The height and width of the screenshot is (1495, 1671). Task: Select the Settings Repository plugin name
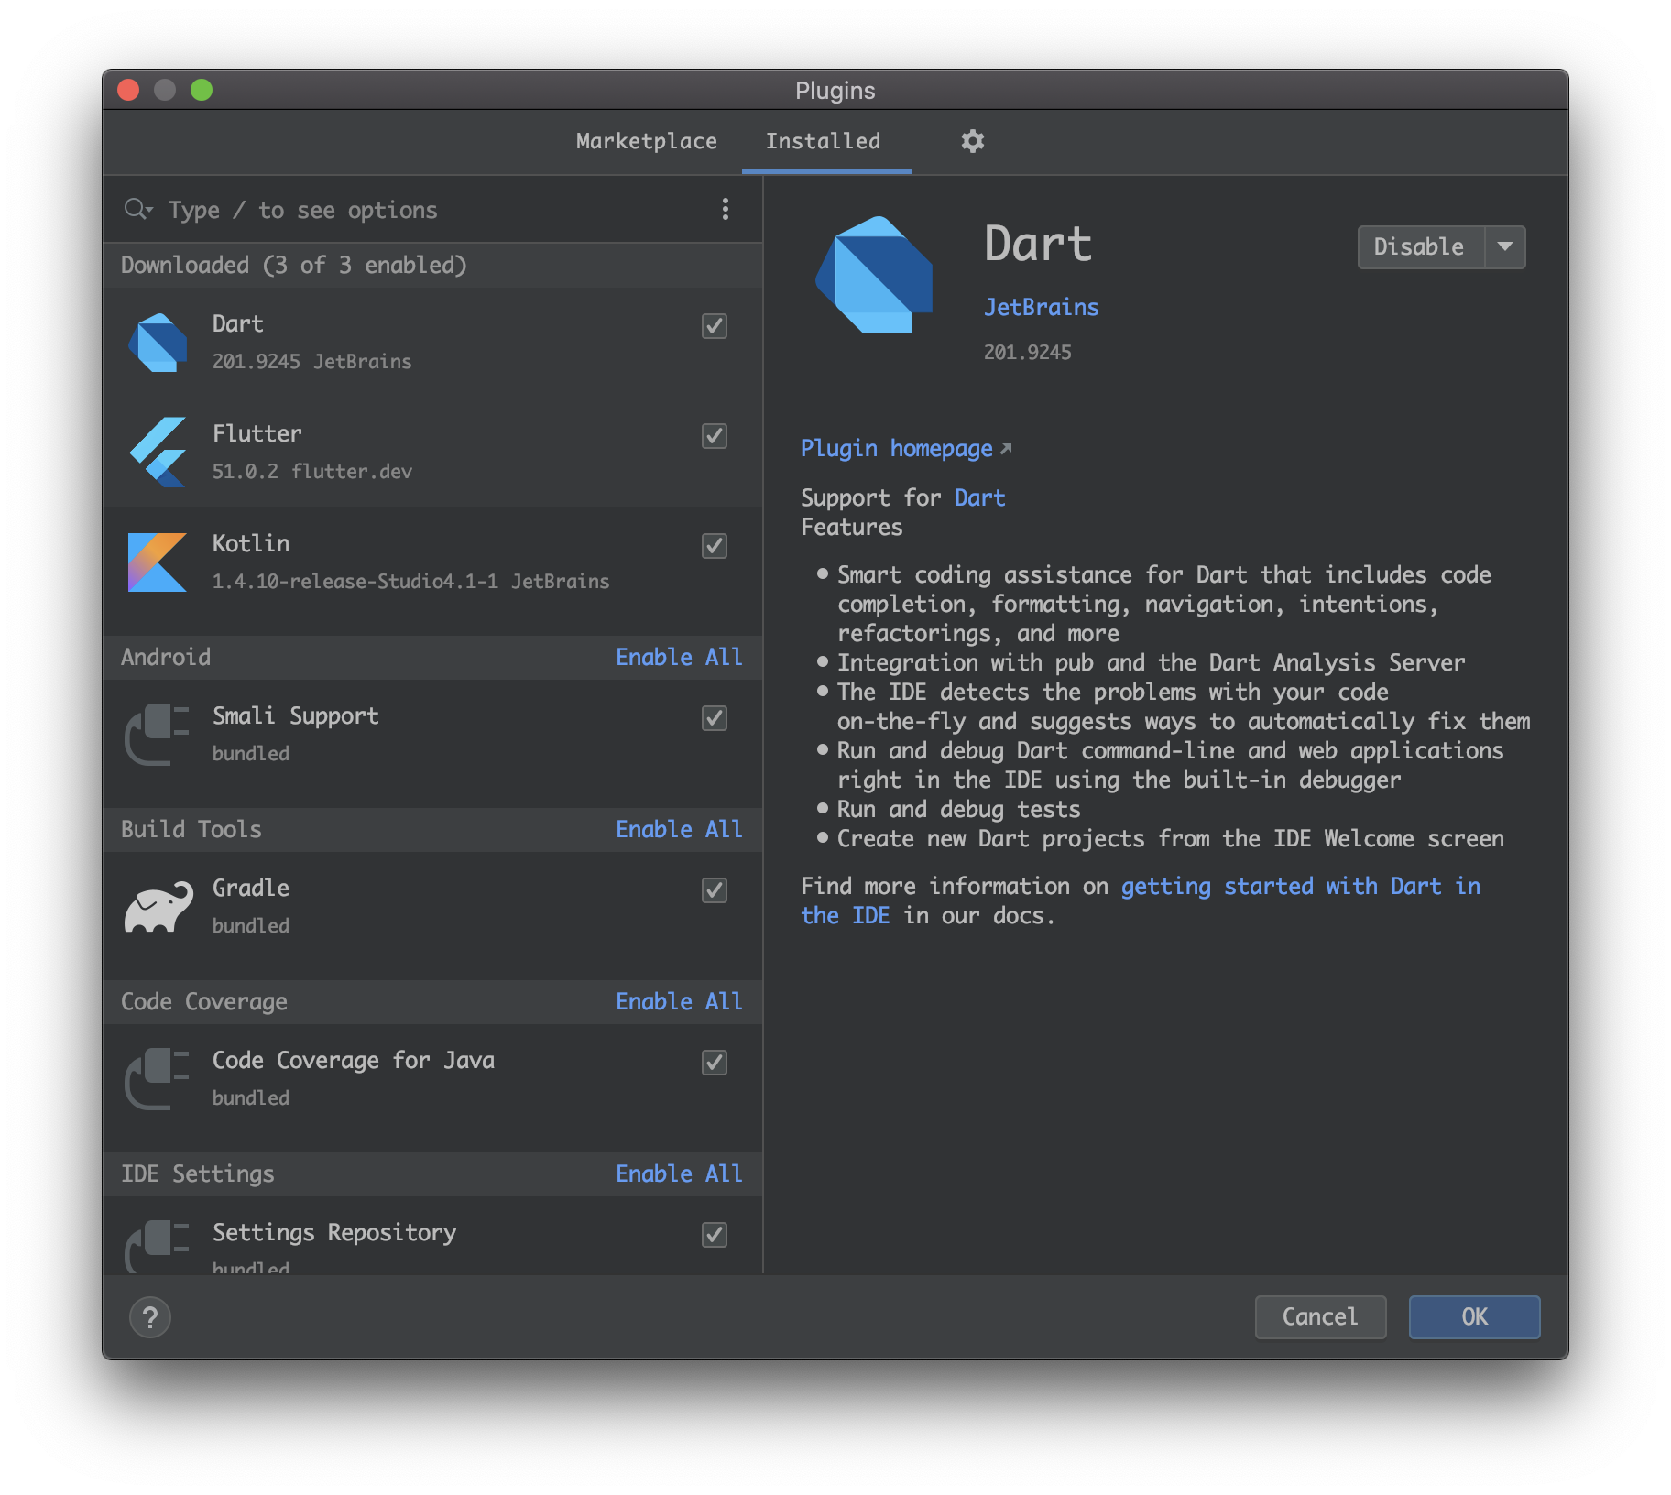(334, 1233)
